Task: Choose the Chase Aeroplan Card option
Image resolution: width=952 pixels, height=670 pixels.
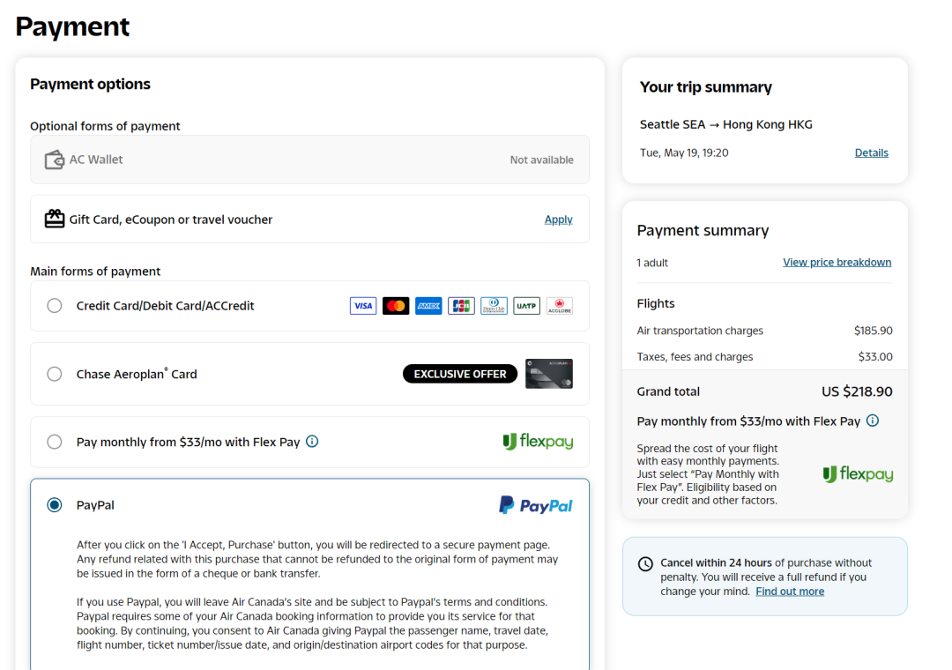Action: pyautogui.click(x=55, y=374)
